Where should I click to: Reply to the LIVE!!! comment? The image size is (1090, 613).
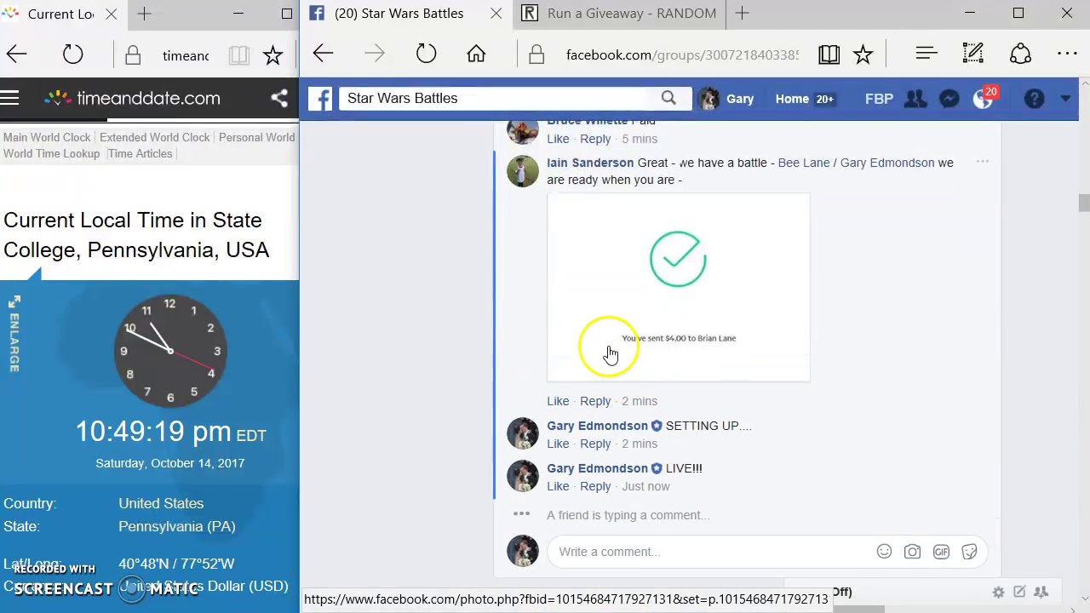coord(595,486)
